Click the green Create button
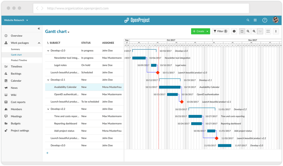This screenshot has width=283, height=166. point(199,31)
